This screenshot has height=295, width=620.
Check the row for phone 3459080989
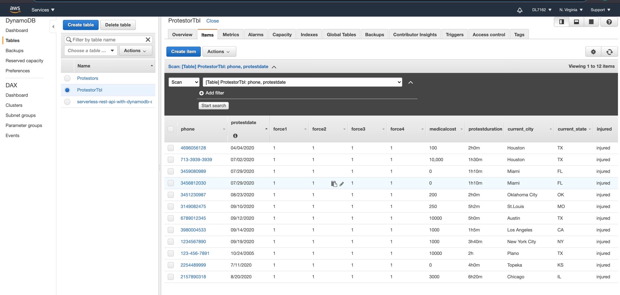pos(171,172)
